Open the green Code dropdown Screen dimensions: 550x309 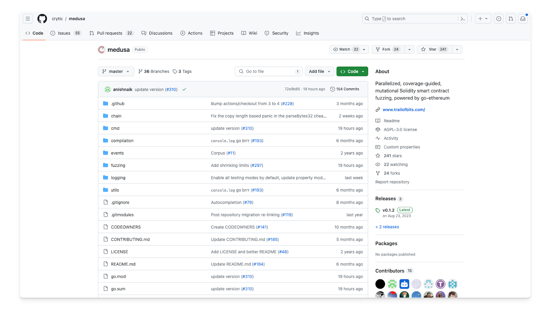pyautogui.click(x=352, y=71)
